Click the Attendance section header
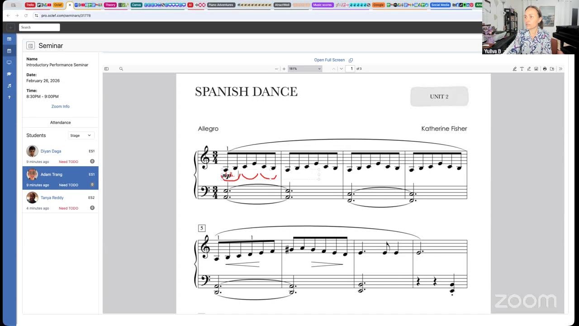 click(x=61, y=123)
